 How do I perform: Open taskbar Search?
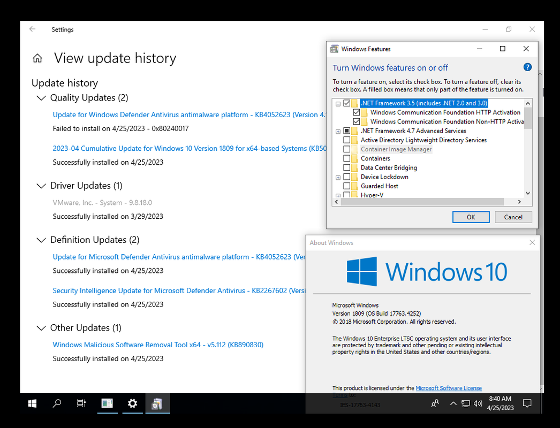[x=57, y=403]
